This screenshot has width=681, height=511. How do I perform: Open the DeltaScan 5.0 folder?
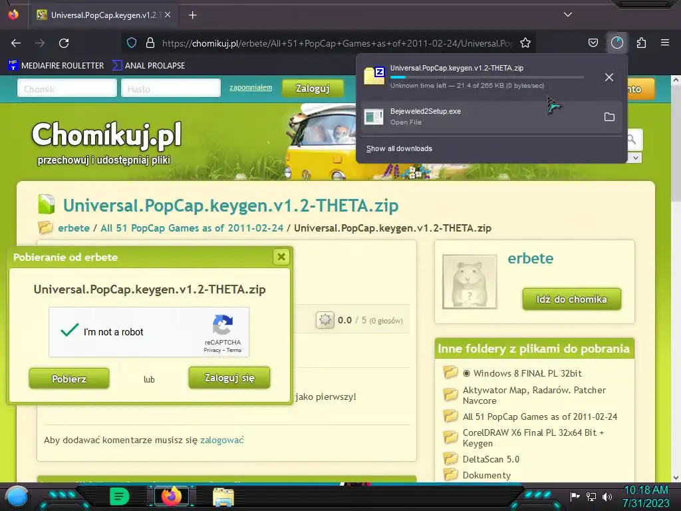(491, 459)
